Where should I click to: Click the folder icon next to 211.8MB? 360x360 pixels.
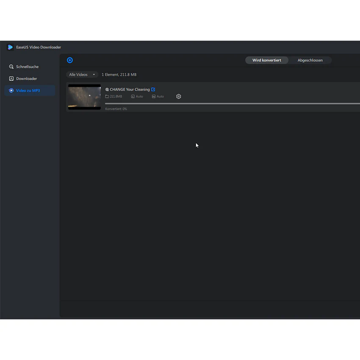point(107,97)
